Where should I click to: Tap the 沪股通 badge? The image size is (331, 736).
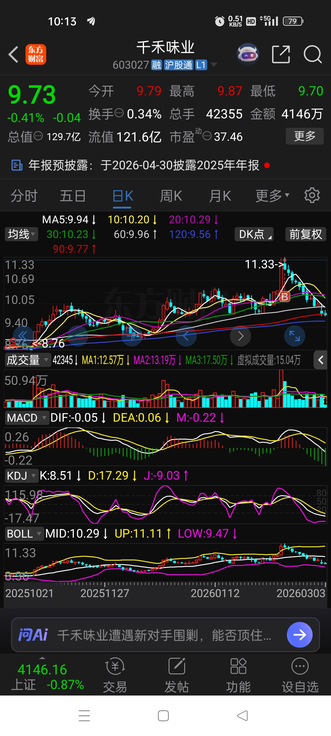click(x=179, y=65)
